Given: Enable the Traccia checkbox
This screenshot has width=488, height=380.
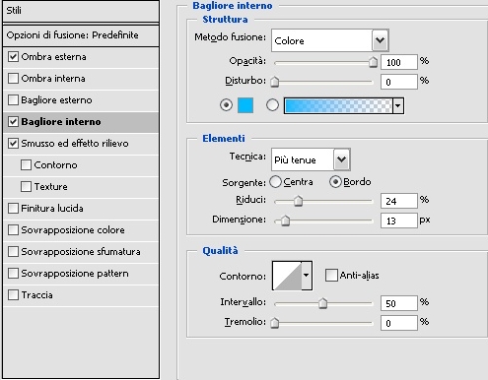Looking at the screenshot, I should tap(13, 295).
